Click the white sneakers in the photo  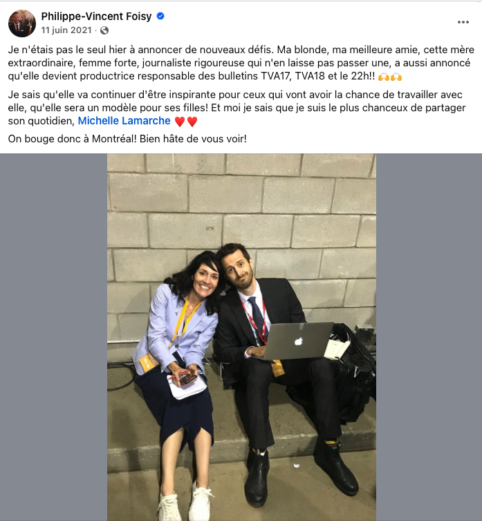[x=185, y=502]
